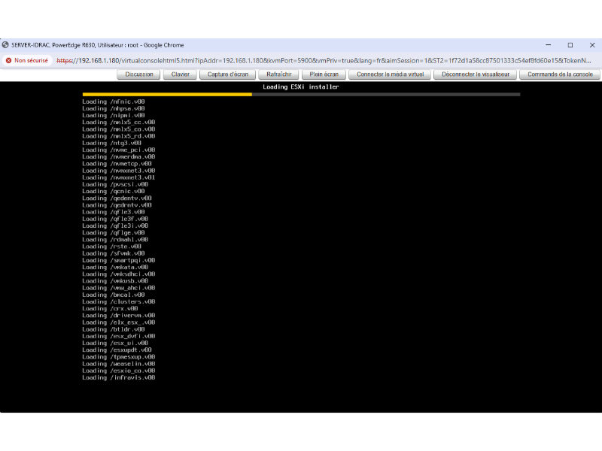602x451 pixels.
Task: Click the Non sécurisé label
Action: coord(31,60)
